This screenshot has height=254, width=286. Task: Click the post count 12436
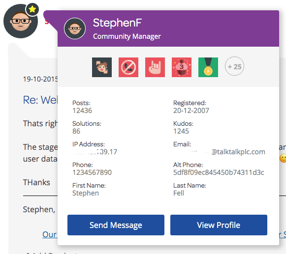click(x=82, y=111)
